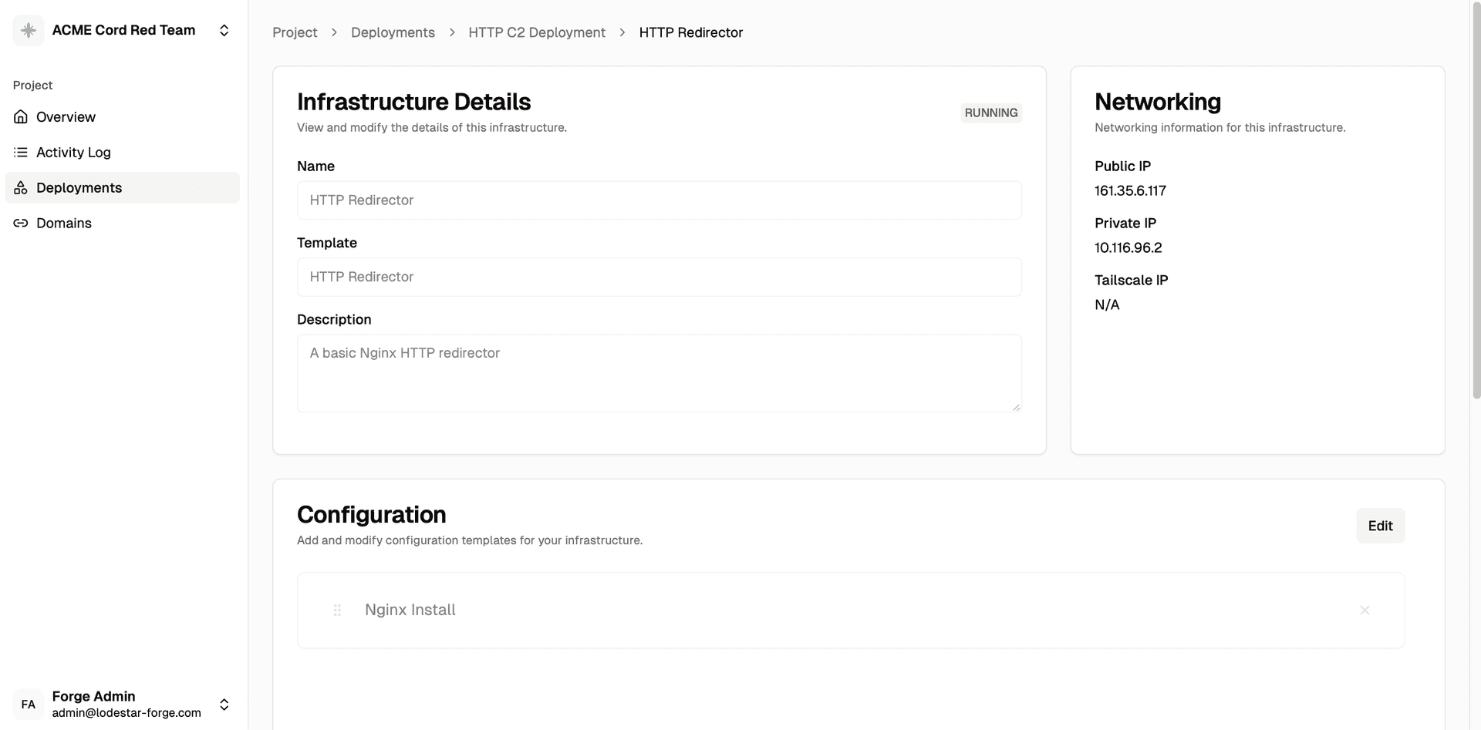1481x730 pixels.
Task: Click the HTTP Redirector breadcrumb
Action: pos(691,32)
